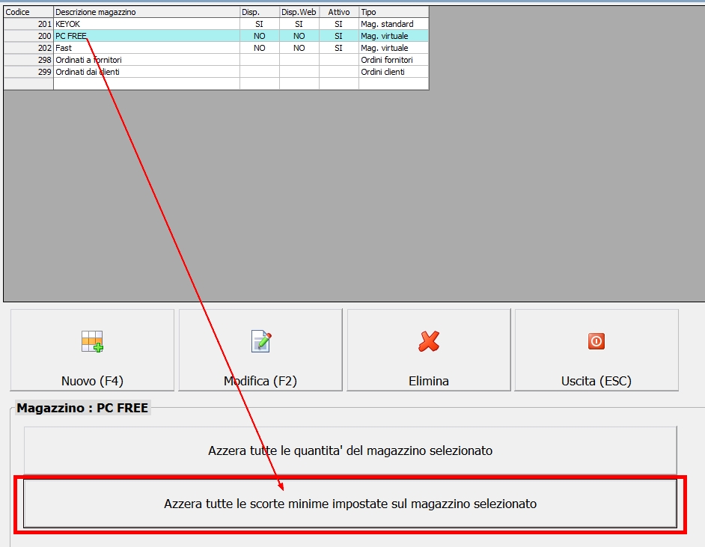Click Attivo SI cell in PC FREE row
Image resolution: width=705 pixels, height=547 pixels.
[338, 36]
